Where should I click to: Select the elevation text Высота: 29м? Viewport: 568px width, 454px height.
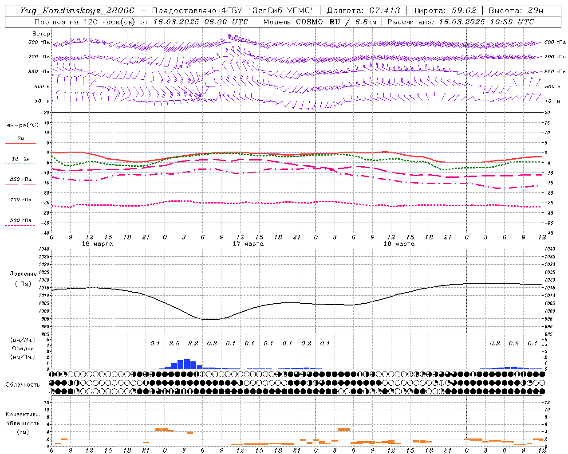pyautogui.click(x=516, y=10)
